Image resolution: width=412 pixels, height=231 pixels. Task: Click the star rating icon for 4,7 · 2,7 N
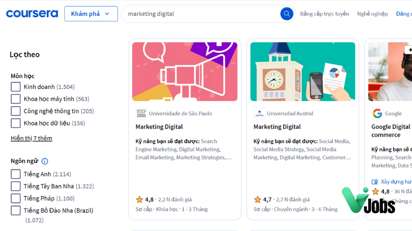[257, 200]
